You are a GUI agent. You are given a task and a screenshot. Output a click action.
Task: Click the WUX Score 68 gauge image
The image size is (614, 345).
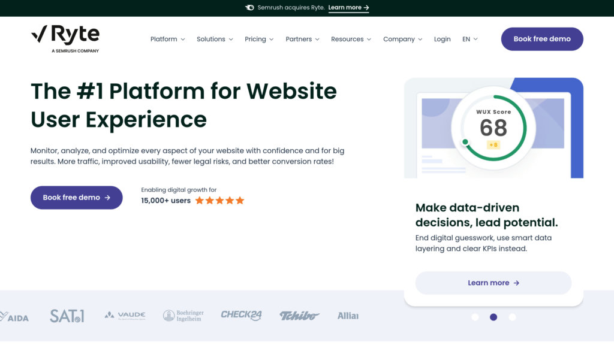493,128
